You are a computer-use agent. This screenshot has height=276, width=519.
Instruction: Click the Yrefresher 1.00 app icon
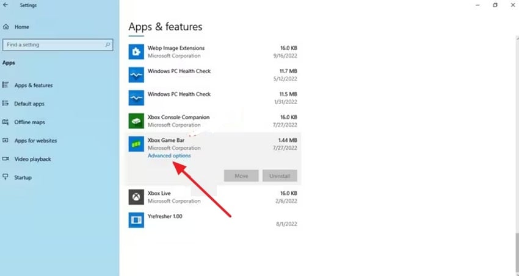coord(136,220)
